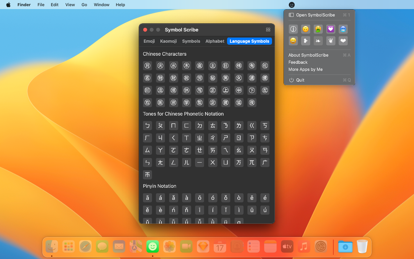Select the circled 夜 night character

(252, 103)
